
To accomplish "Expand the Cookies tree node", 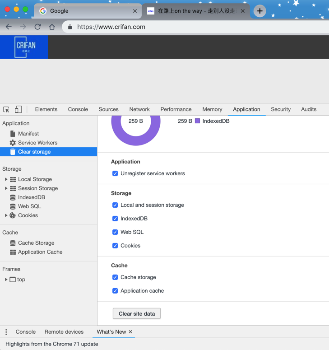I will coord(6,215).
